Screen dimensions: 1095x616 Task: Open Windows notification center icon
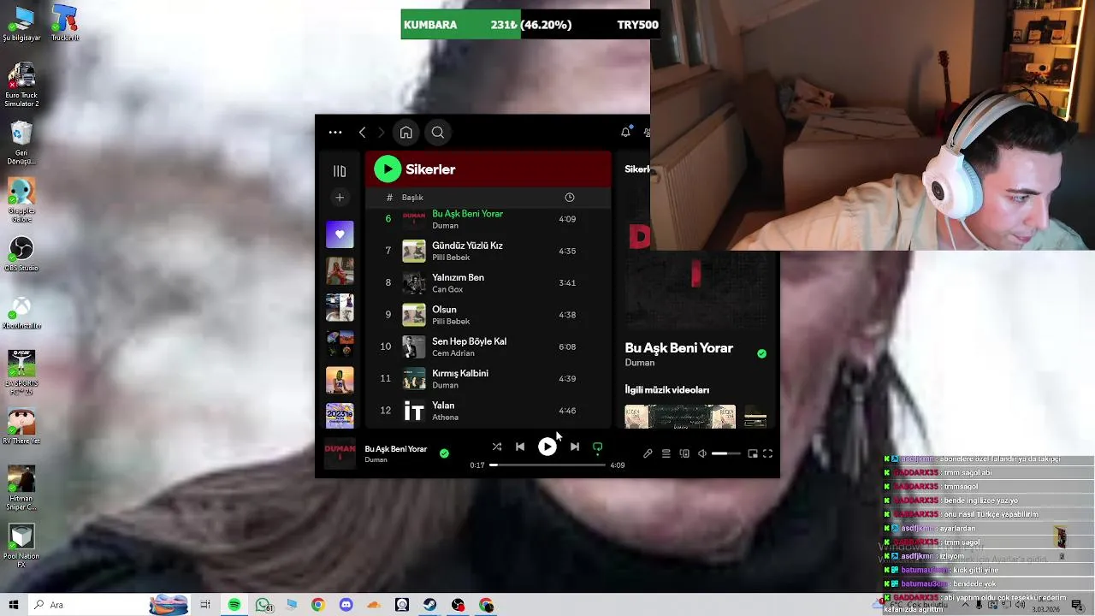point(1077,605)
